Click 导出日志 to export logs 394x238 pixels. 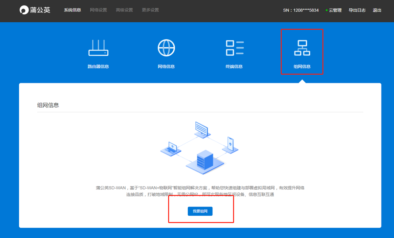[357, 10]
